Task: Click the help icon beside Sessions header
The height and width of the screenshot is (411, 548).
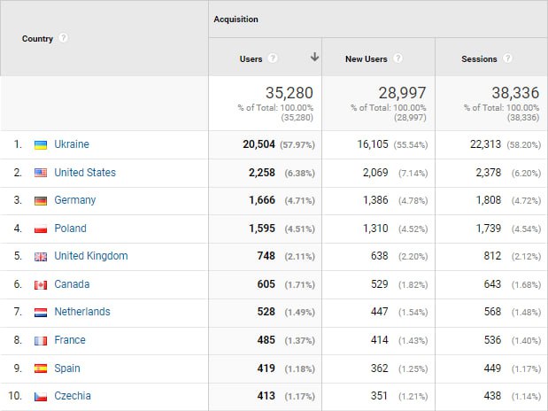Action: [x=507, y=58]
